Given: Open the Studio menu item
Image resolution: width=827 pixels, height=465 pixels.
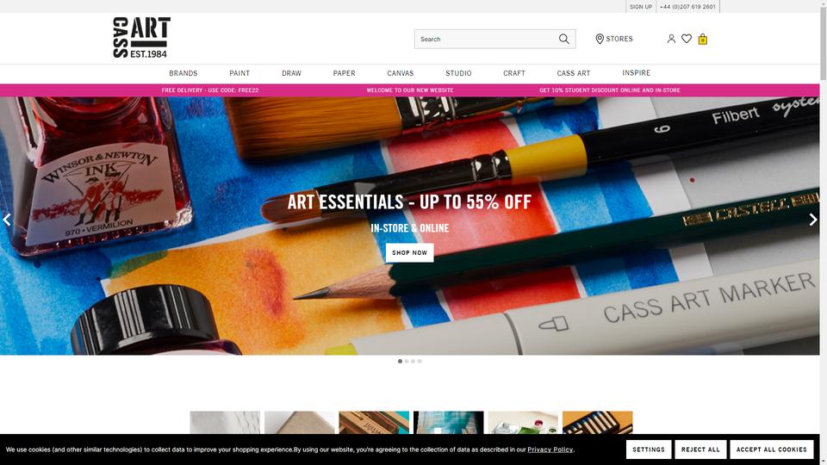Looking at the screenshot, I should (458, 73).
